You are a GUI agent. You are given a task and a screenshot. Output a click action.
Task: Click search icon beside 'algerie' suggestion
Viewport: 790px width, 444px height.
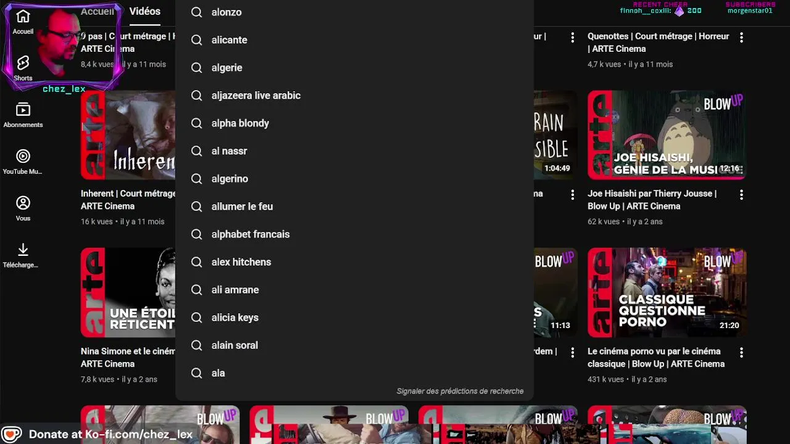(197, 68)
